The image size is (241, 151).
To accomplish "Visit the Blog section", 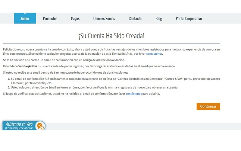I will point(159,18).
